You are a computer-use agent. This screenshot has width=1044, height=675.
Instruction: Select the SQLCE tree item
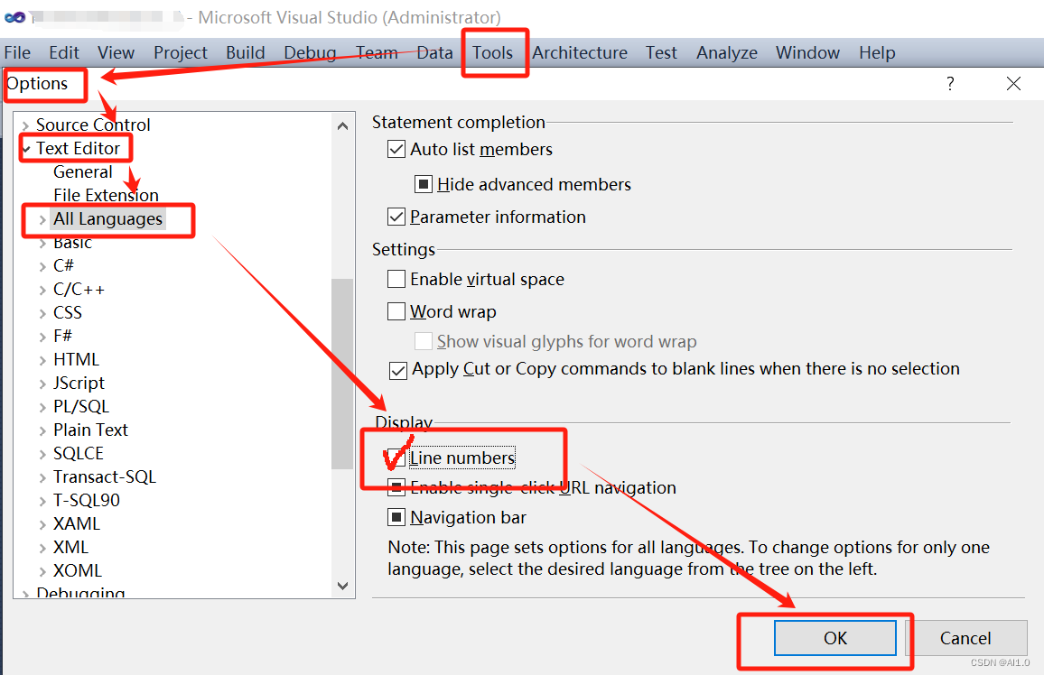pyautogui.click(x=79, y=454)
